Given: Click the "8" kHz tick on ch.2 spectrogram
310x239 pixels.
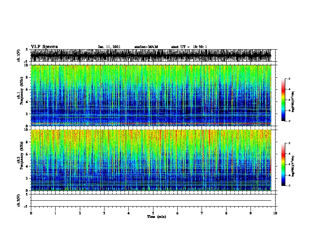Looking at the screenshot, I should click(27, 142).
